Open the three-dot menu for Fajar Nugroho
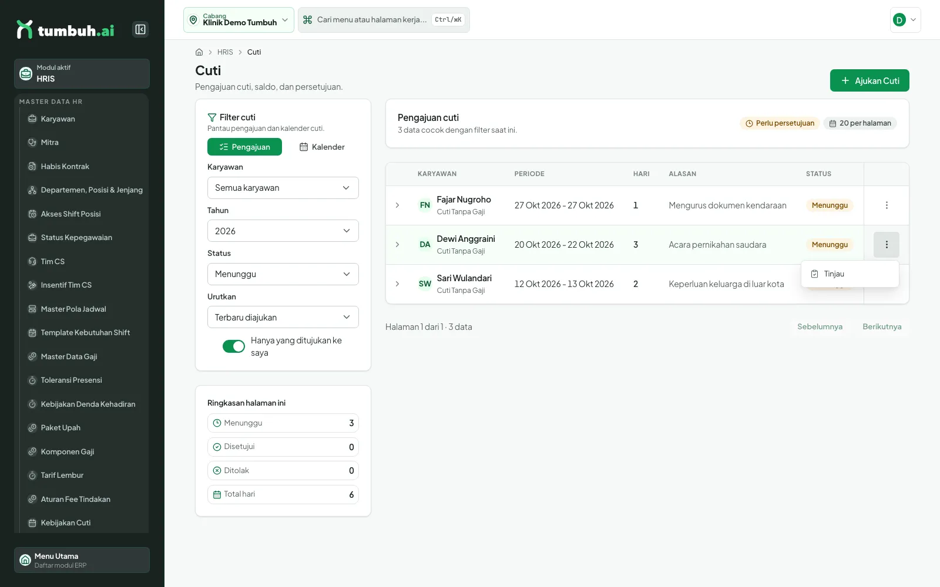Viewport: 940px width, 587px height. (x=887, y=205)
